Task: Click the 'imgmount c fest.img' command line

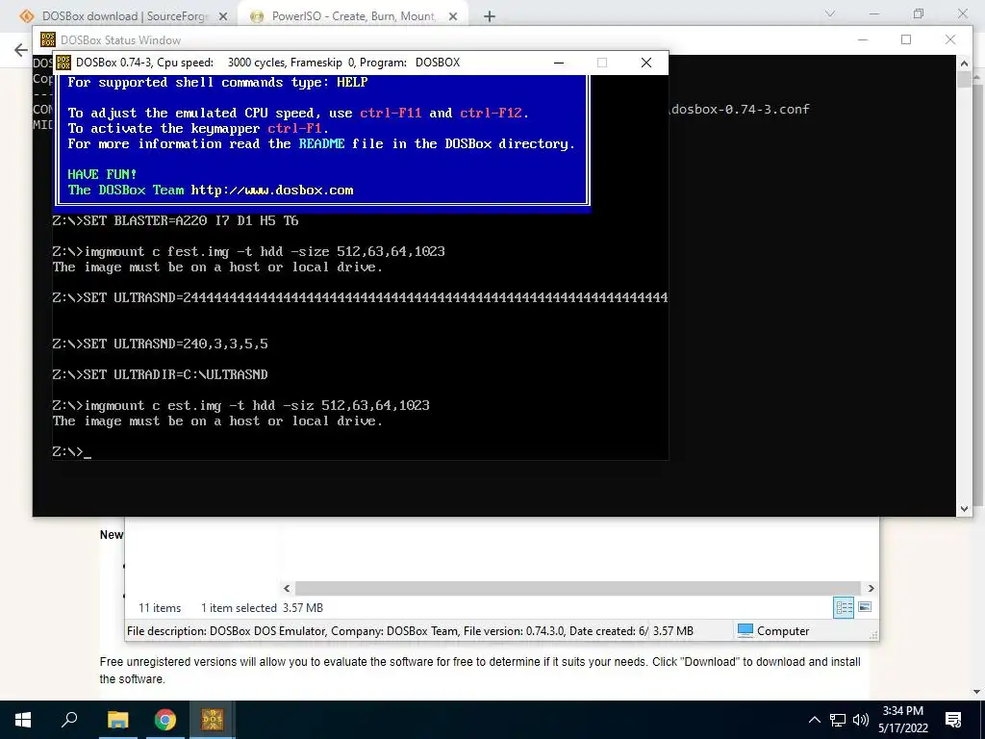Action: pyautogui.click(x=249, y=251)
